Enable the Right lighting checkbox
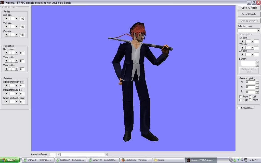The height and width of the screenshot is (163, 261). (x=250, y=100)
